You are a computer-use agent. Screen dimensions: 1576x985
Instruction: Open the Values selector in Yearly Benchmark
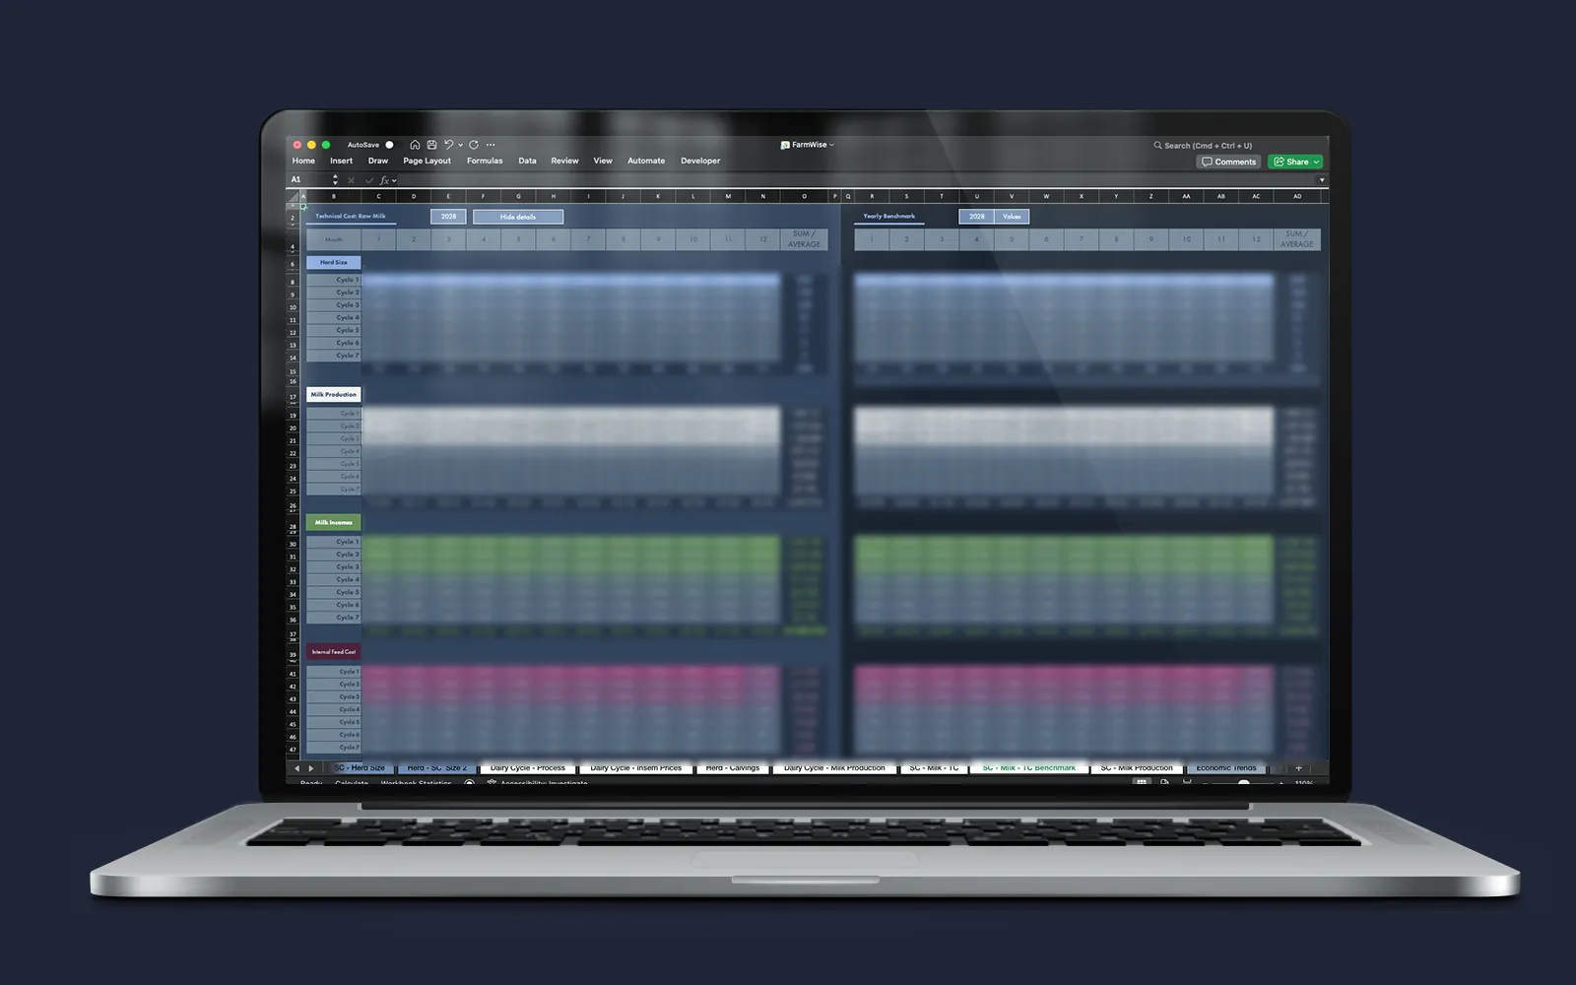tap(1012, 217)
